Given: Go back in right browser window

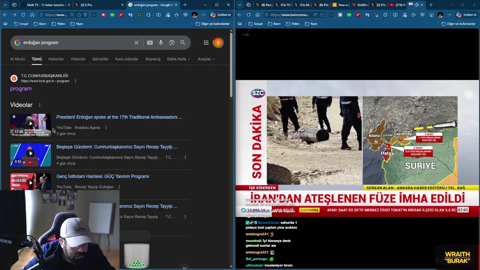Looking at the screenshot, I should click(x=240, y=15).
